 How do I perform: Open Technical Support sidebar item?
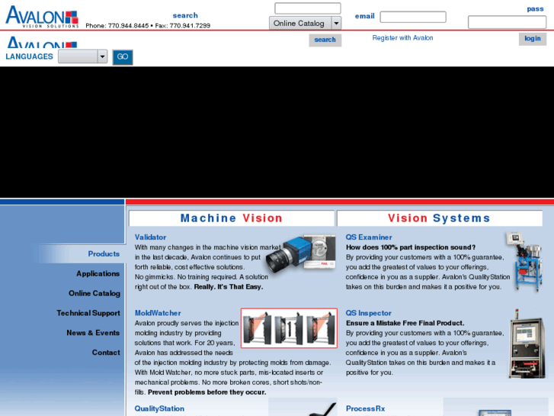click(88, 313)
